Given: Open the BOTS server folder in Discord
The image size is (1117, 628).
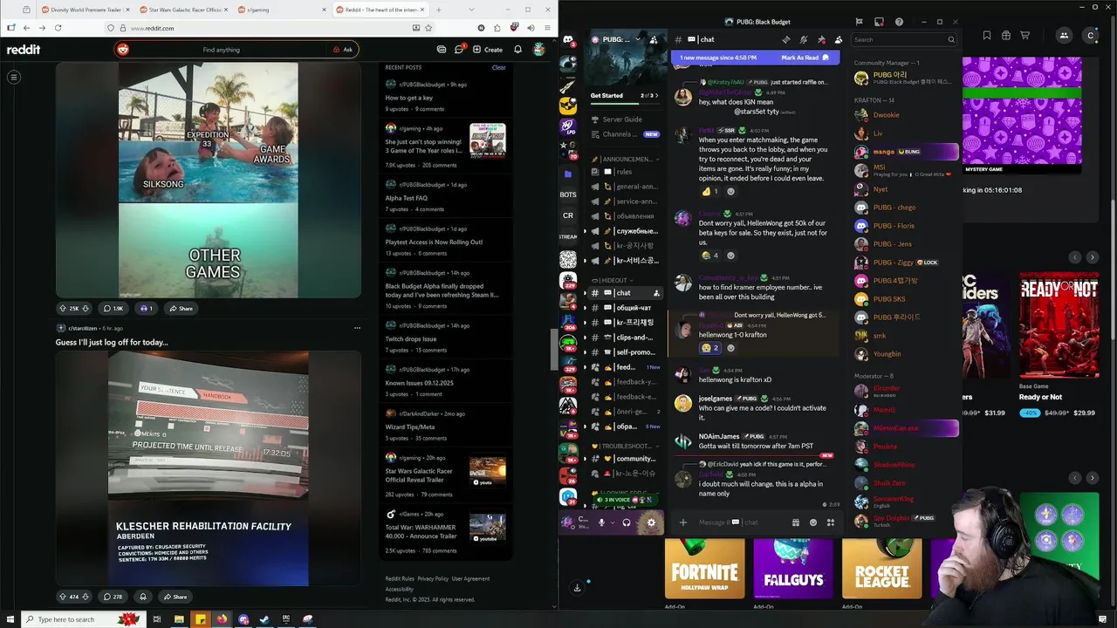Looking at the screenshot, I should [x=568, y=195].
